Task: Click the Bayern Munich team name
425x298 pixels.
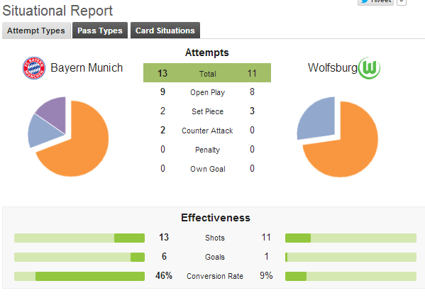Action: pos(87,68)
